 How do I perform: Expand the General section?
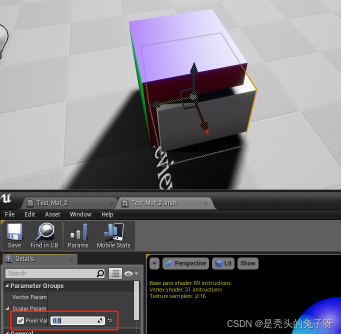[7, 332]
